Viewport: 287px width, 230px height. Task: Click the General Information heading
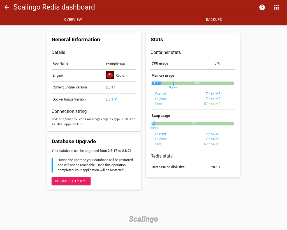(76, 39)
